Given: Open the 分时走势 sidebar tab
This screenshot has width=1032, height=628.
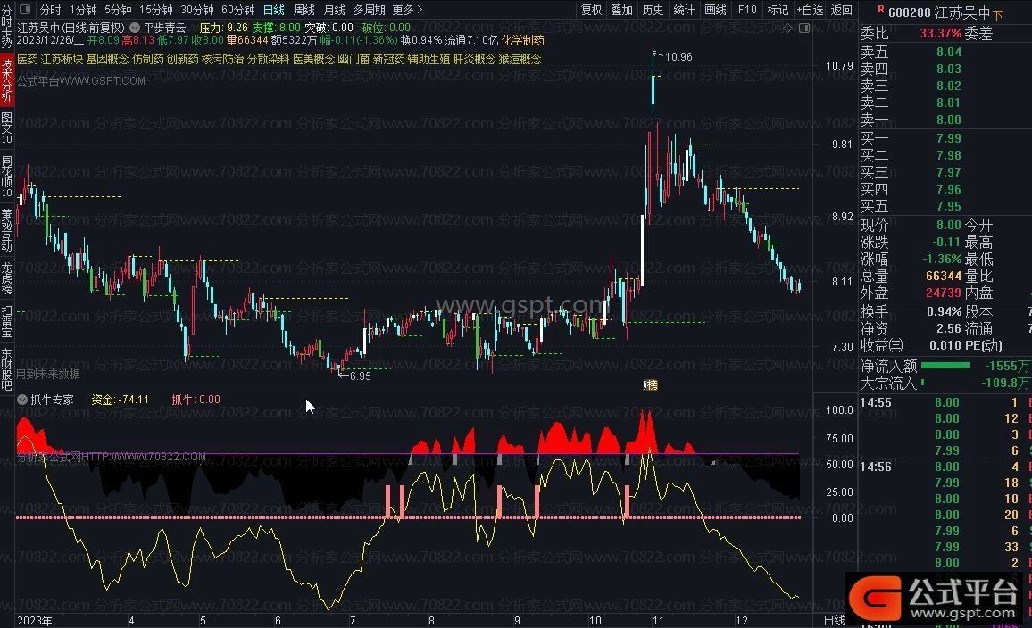Looking at the screenshot, I should [x=6, y=26].
